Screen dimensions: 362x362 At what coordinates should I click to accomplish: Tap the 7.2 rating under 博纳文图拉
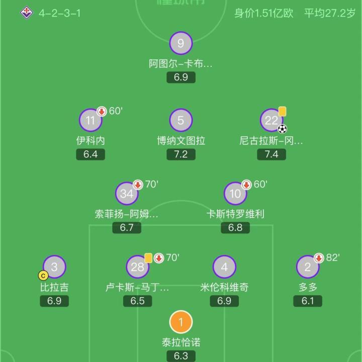(x=181, y=154)
